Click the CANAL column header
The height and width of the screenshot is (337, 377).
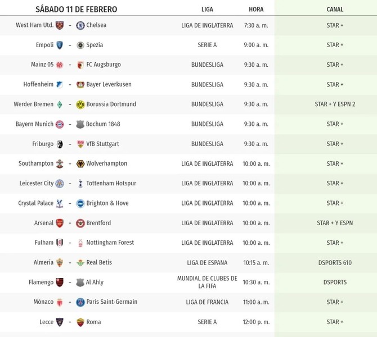[x=335, y=10]
